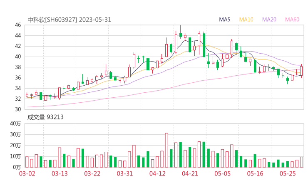Click the last red candlestick at chart's right edge

[x=301, y=71]
